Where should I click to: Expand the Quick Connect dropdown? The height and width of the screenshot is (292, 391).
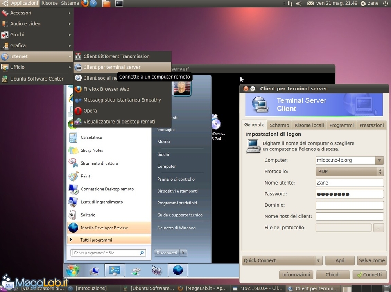click(x=318, y=261)
